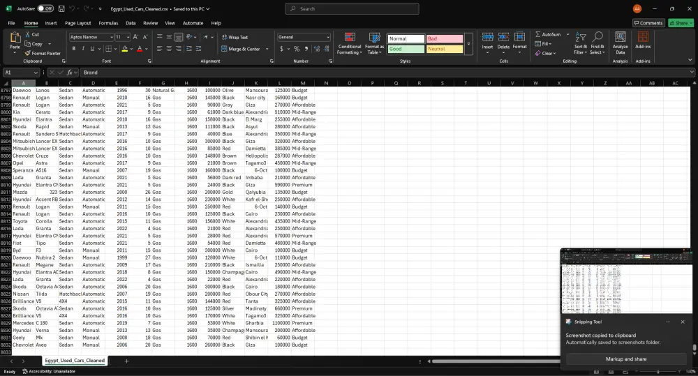
Task: Apply the Neutral cell style
Action: [444, 49]
